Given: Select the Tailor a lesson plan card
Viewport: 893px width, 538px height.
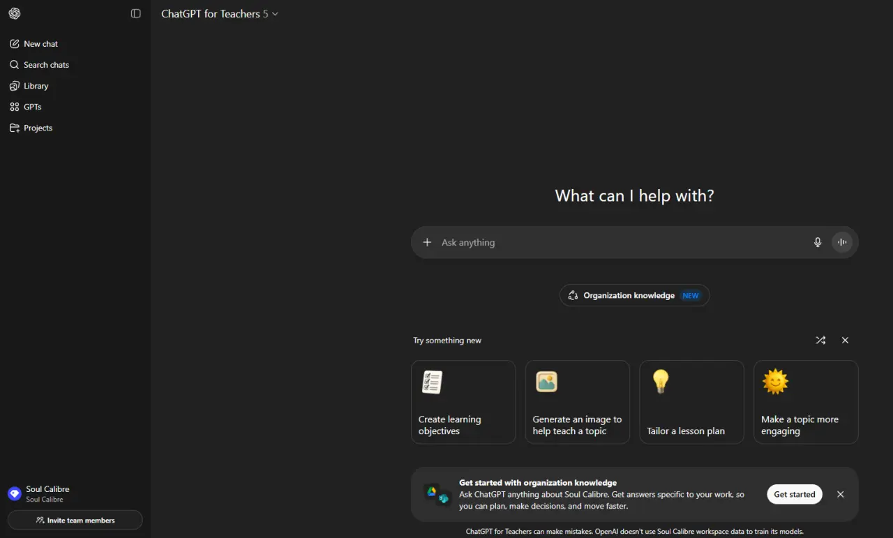Looking at the screenshot, I should pos(691,402).
